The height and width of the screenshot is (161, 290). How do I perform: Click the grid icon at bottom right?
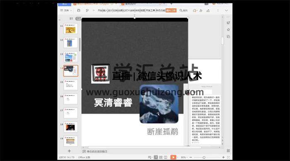(228, 151)
